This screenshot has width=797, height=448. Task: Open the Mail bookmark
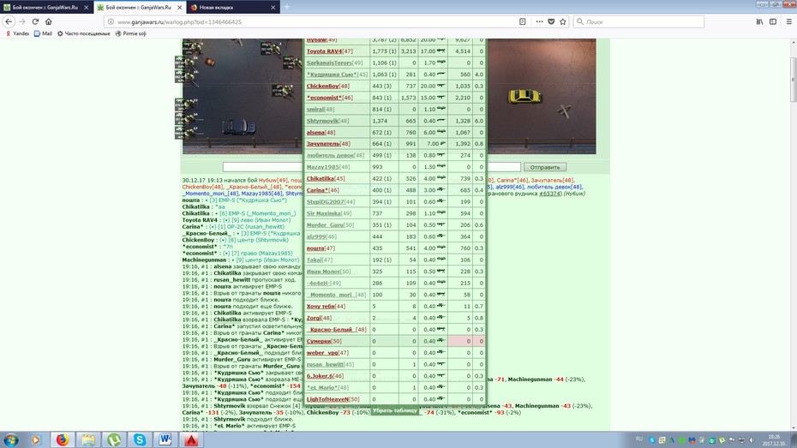pyautogui.click(x=43, y=33)
